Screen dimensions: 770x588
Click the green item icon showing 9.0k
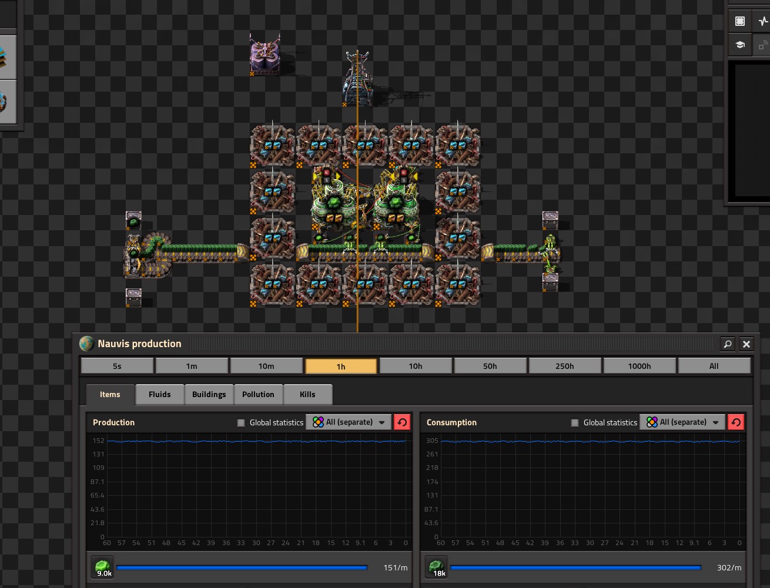[103, 567]
